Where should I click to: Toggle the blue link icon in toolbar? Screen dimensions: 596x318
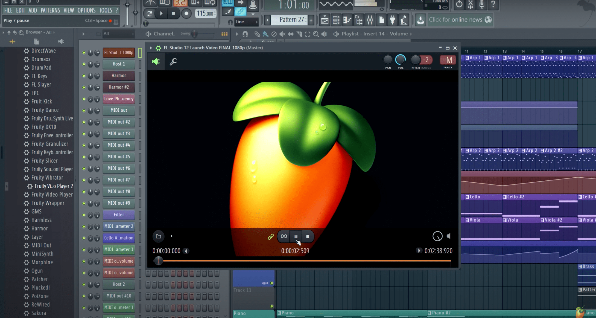click(240, 12)
